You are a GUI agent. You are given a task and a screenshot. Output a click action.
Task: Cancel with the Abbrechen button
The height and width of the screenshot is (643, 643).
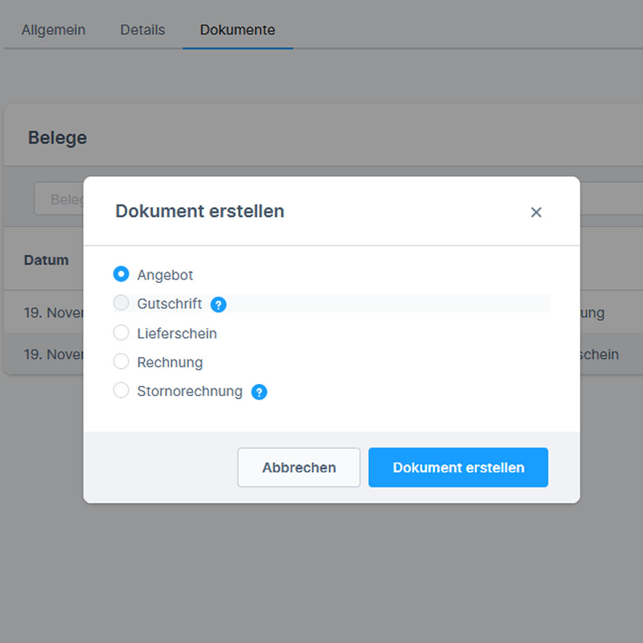click(x=298, y=467)
